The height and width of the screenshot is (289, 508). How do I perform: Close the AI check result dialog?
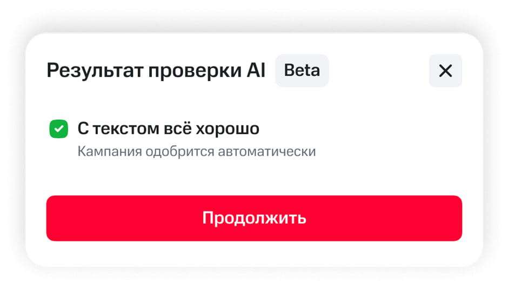[x=445, y=71]
